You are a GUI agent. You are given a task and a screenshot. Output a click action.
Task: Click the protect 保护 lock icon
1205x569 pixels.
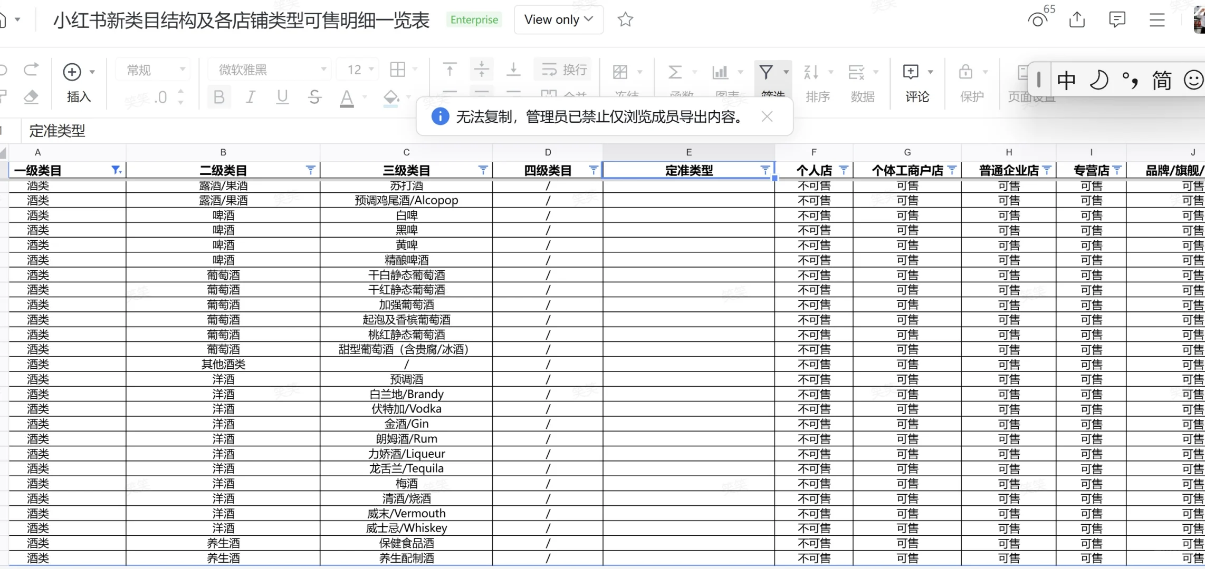pyautogui.click(x=965, y=72)
